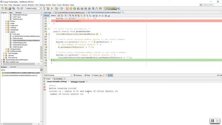
Task: Toggle breakpoint marker on line 27
Action: [x=45, y=21]
